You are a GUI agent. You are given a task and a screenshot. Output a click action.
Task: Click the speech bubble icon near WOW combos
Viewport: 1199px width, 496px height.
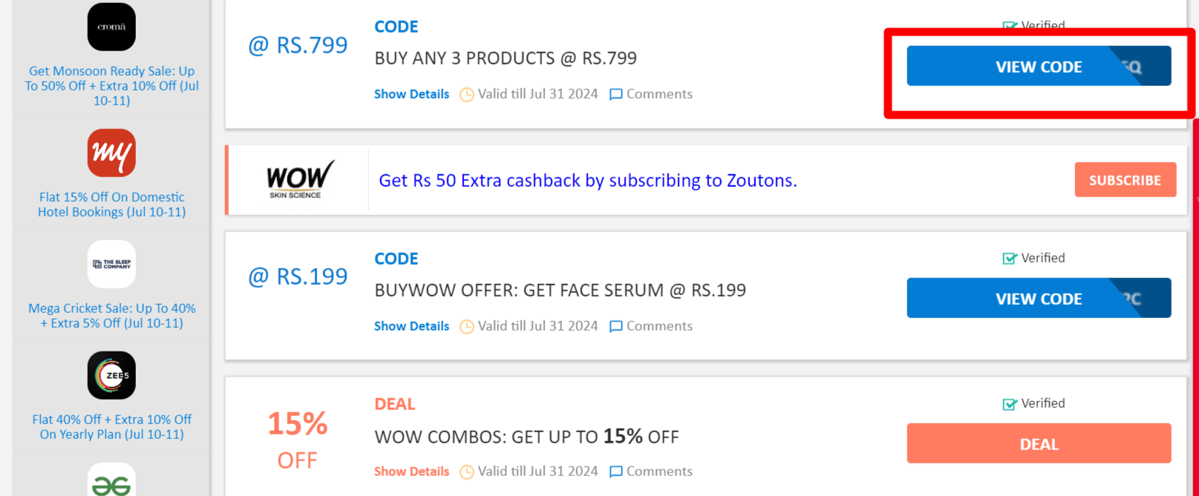click(615, 471)
